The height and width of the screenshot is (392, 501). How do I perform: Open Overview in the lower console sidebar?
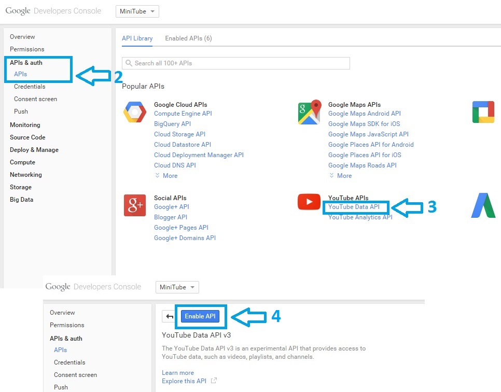tap(62, 313)
